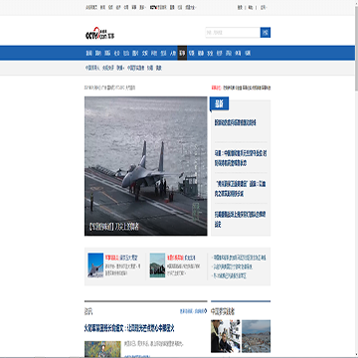Click the aerial cityscape thumbnail at bottom right
The height and width of the screenshot is (358, 358).
pos(256,336)
